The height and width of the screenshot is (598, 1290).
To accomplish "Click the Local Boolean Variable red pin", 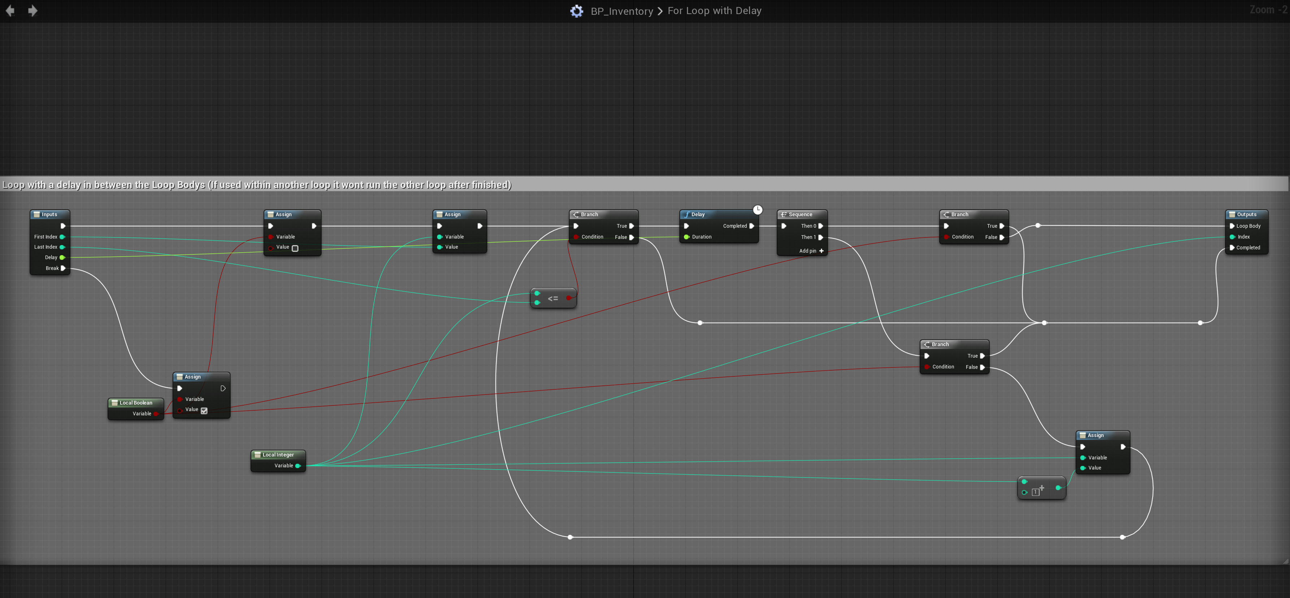I will (156, 414).
